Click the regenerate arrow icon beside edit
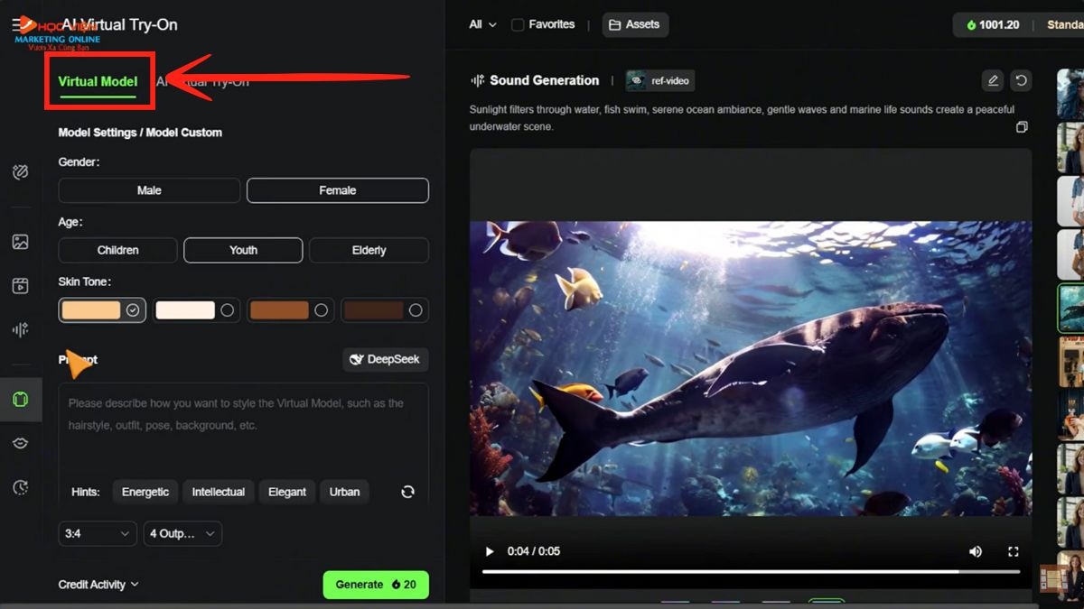The image size is (1084, 609). tap(1021, 80)
